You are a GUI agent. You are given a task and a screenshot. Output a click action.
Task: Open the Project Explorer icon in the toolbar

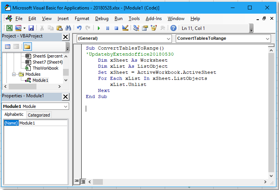pos(136,28)
